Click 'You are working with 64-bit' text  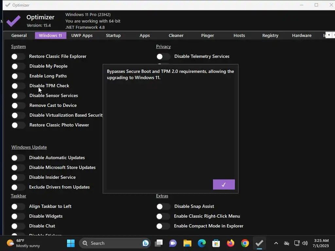[93, 21]
